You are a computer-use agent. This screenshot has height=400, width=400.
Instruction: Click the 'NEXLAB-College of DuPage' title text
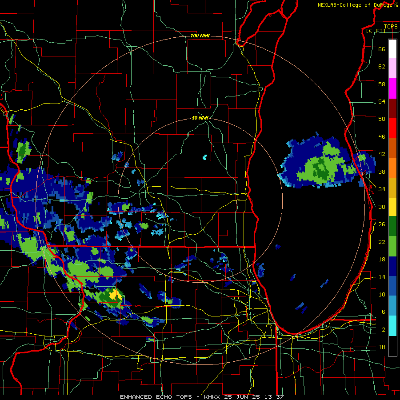[356, 5]
